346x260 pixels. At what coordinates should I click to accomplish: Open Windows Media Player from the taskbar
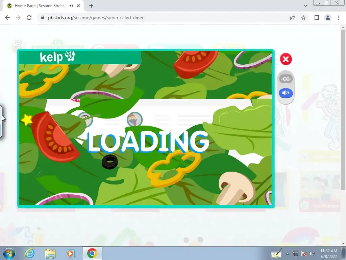(x=71, y=253)
